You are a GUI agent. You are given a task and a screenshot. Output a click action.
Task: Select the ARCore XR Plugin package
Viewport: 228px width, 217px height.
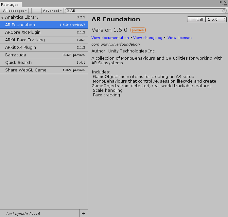[44, 32]
